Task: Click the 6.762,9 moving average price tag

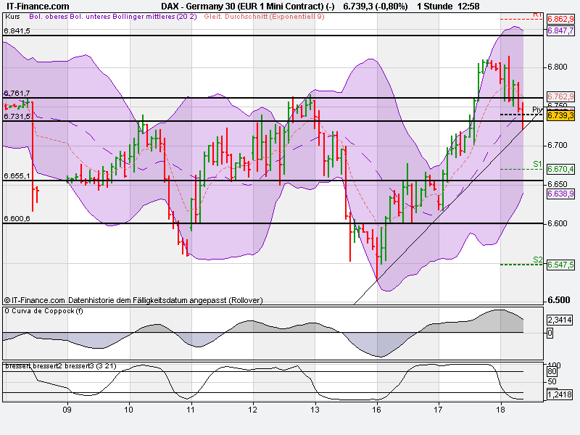Action: [x=560, y=96]
